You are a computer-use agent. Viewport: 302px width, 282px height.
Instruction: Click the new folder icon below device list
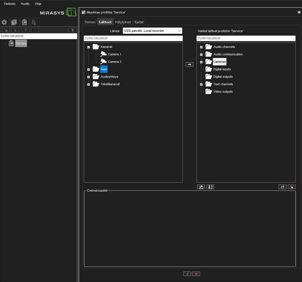282,187
